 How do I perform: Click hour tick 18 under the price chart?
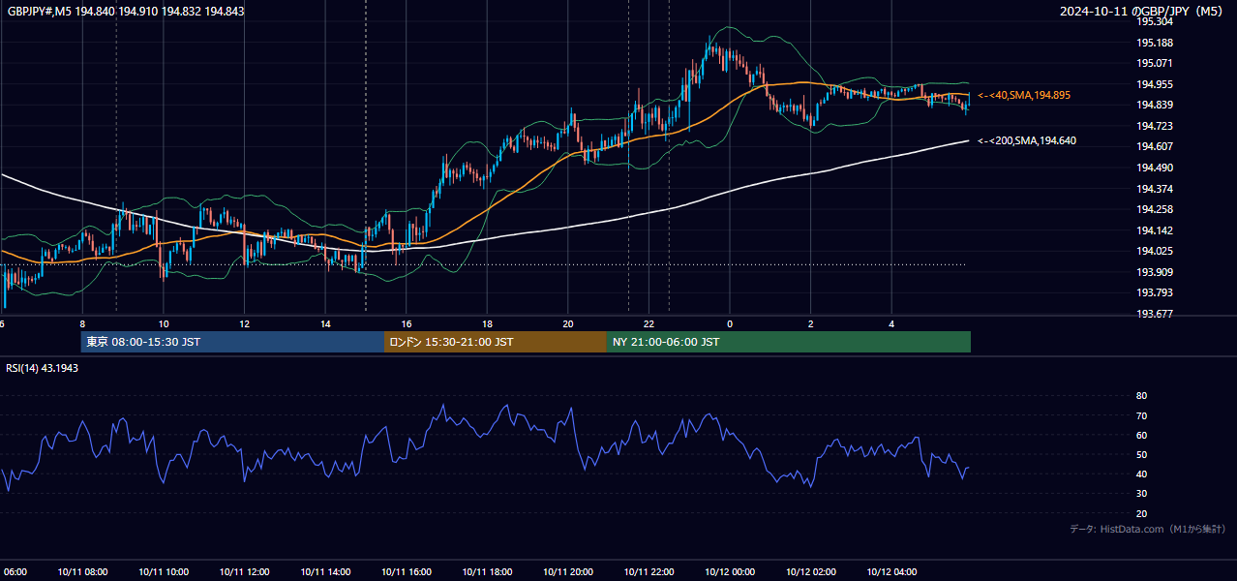click(x=487, y=324)
